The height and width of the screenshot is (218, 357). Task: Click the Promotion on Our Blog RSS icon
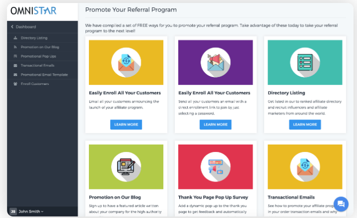pyautogui.click(x=15, y=47)
